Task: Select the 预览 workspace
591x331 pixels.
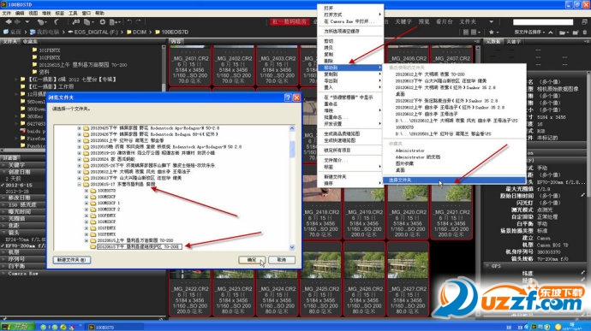Action: click(424, 22)
